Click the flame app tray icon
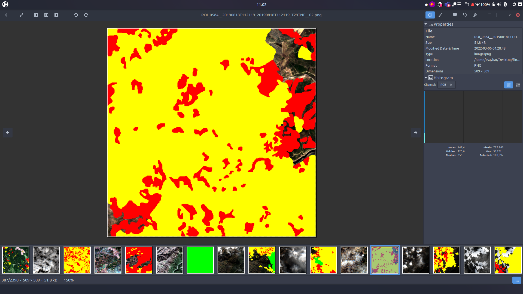523x294 pixels. pyautogui.click(x=432, y=4)
